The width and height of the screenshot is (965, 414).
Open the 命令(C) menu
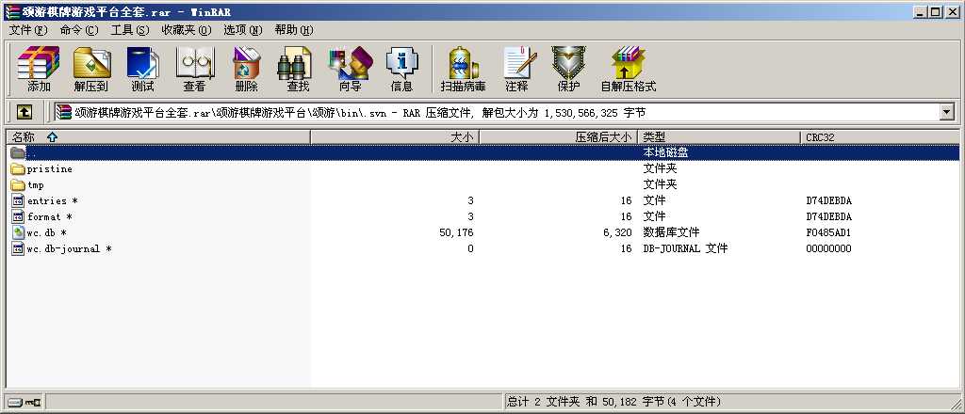pos(79,29)
